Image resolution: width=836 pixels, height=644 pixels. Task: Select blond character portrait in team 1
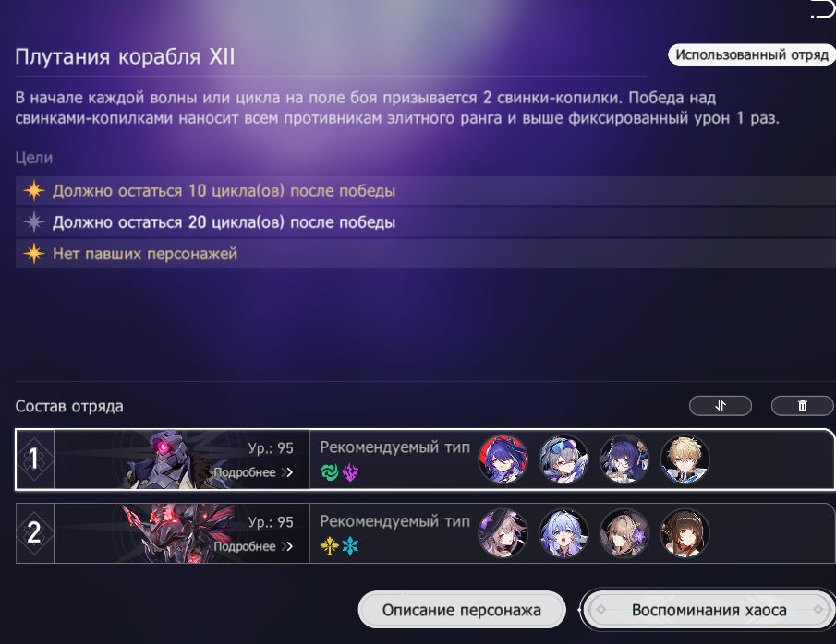tap(685, 459)
